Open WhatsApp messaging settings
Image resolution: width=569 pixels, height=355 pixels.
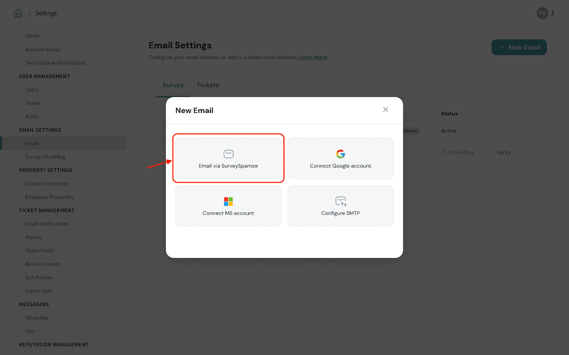click(37, 318)
